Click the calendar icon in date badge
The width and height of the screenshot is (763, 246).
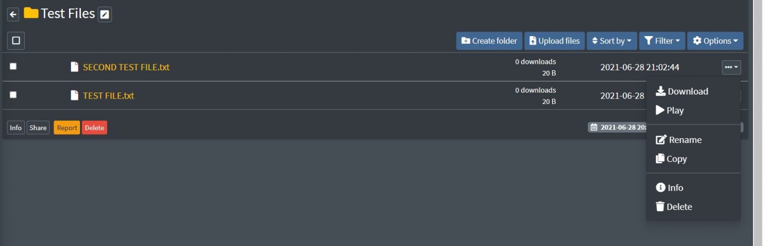593,127
